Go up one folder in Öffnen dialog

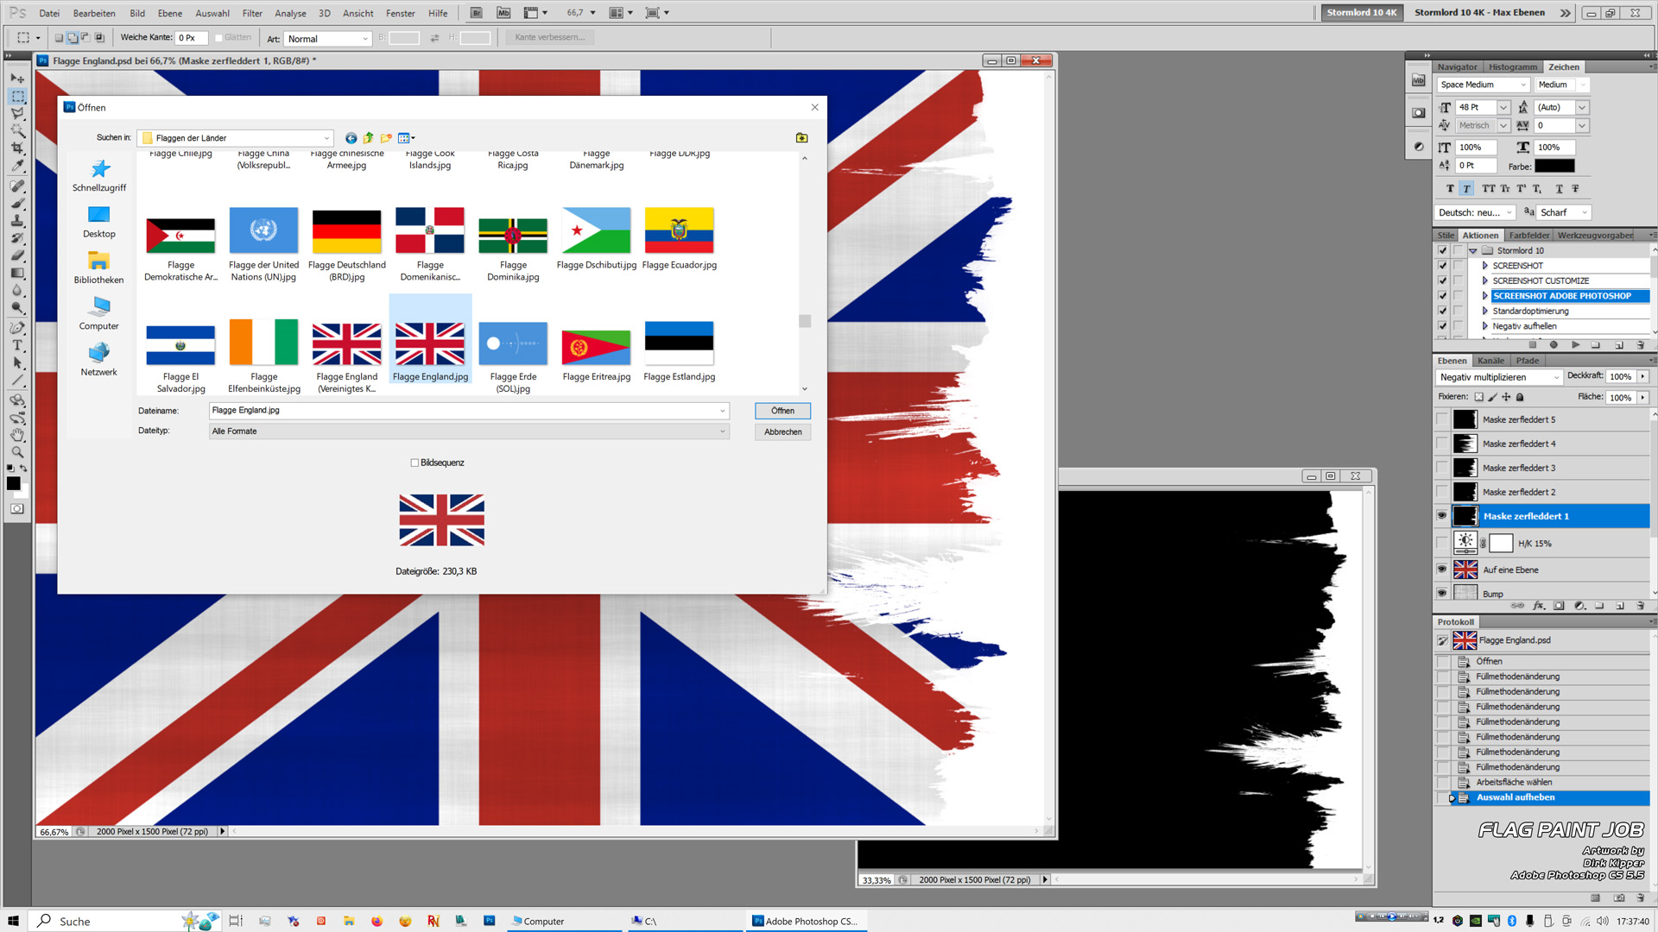(369, 138)
